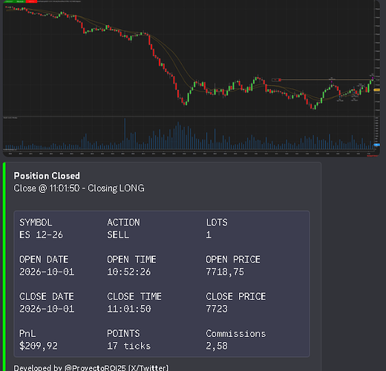Click the CLOSE DATE label
This screenshot has width=386, height=371.
coord(47,296)
